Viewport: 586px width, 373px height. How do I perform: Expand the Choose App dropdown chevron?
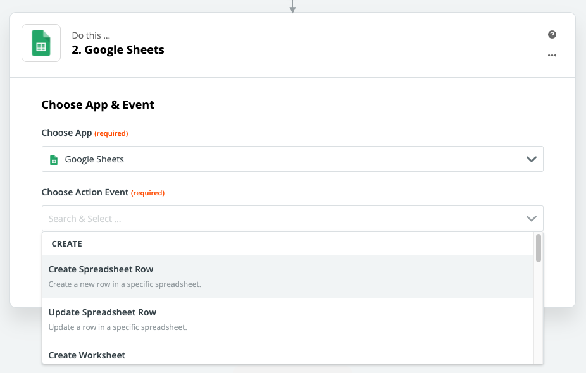pyautogui.click(x=532, y=159)
